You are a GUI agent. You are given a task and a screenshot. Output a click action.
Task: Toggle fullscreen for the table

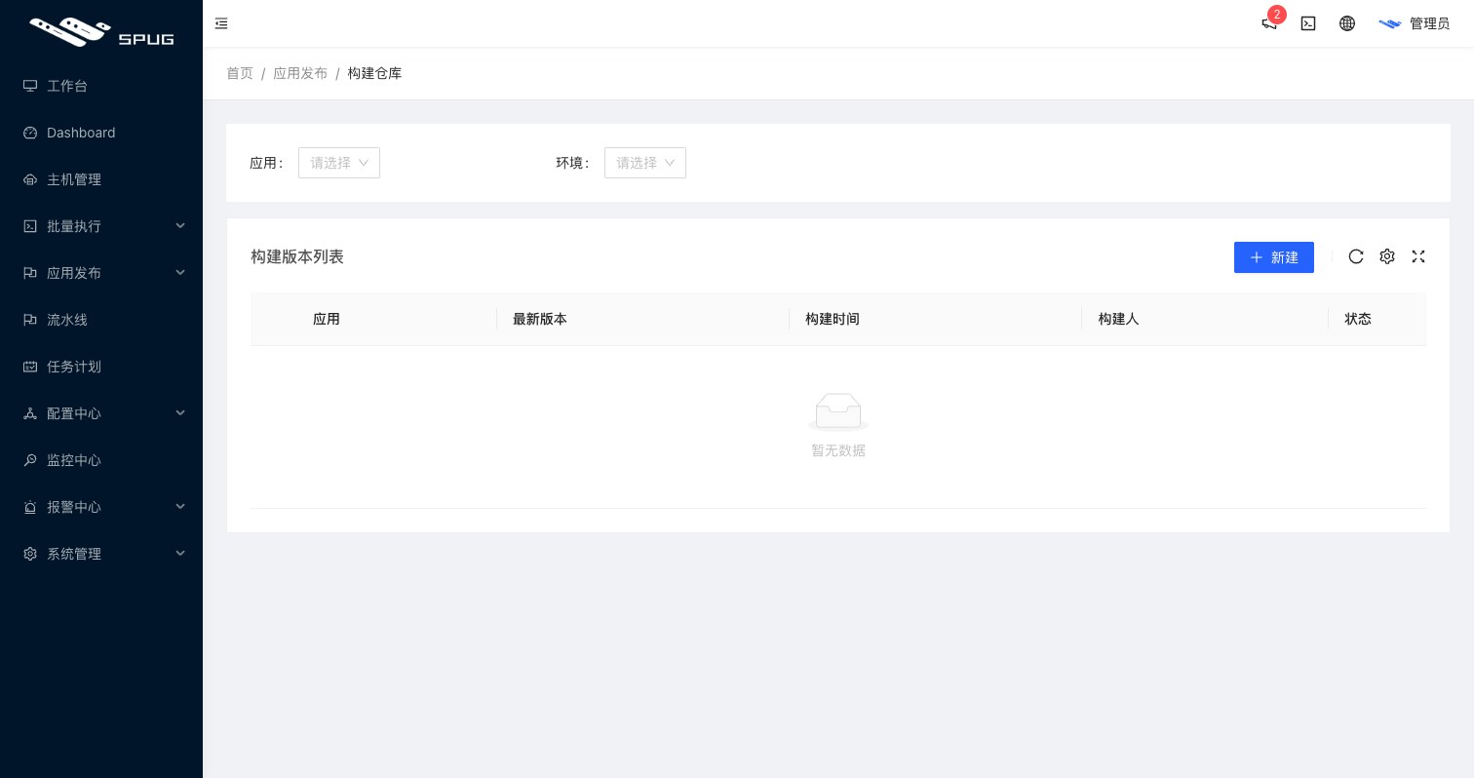(x=1418, y=256)
